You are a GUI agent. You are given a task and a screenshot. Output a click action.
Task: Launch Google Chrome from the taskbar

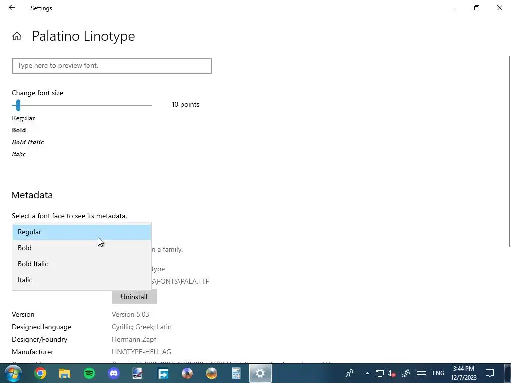coord(40,373)
